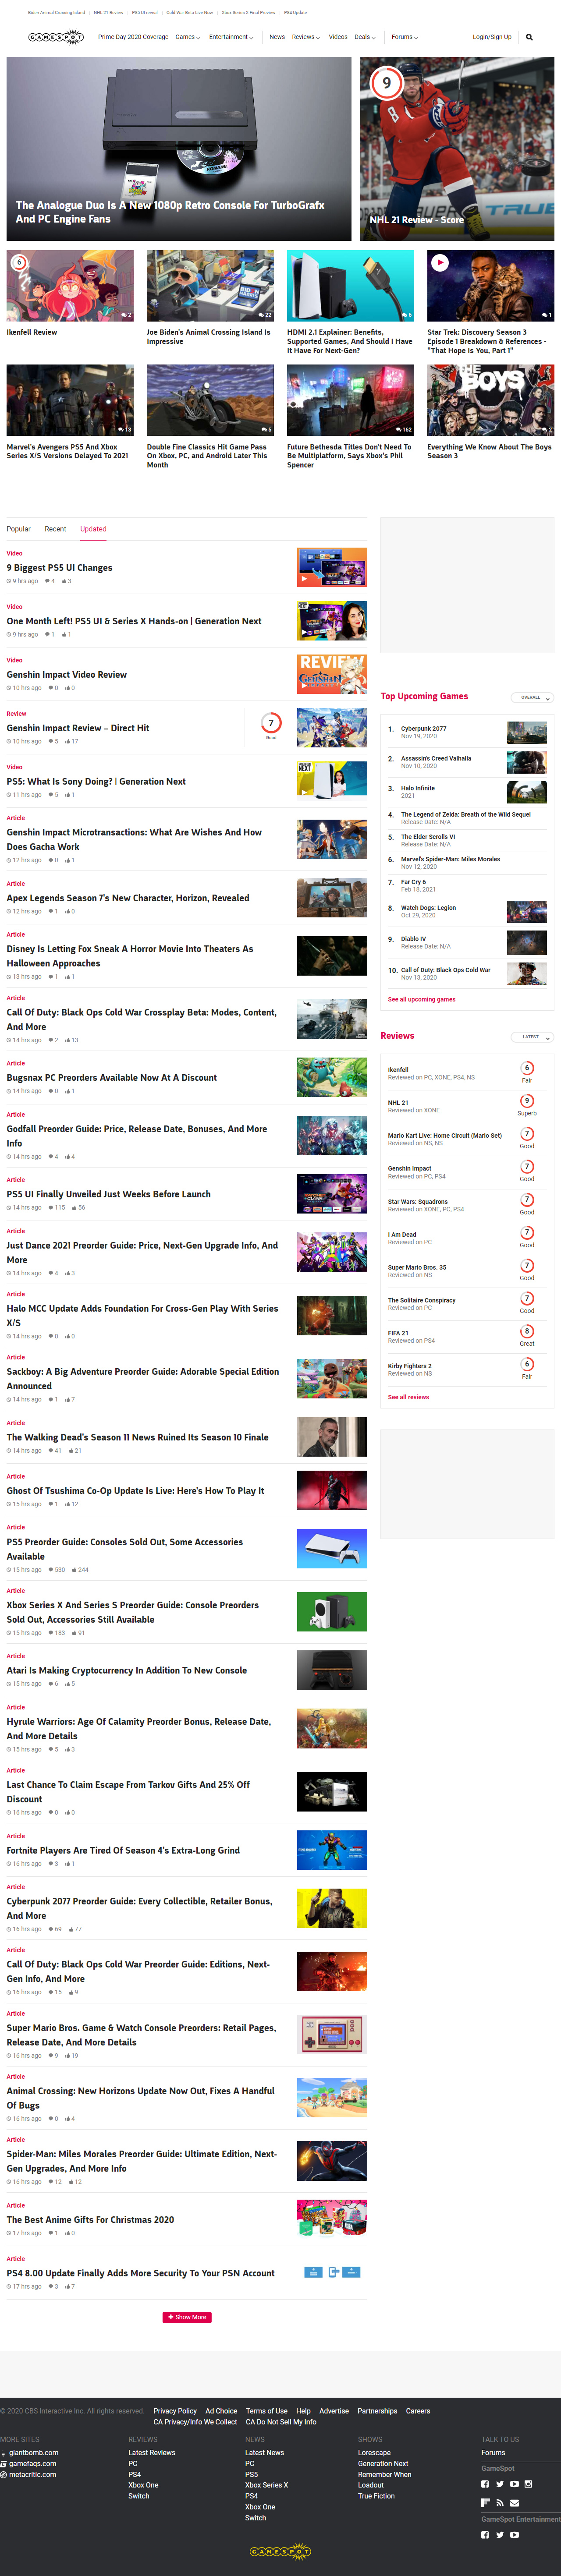Open Fortnite Players Are Tired article headline
The image size is (561, 2576).
pos(123,1850)
